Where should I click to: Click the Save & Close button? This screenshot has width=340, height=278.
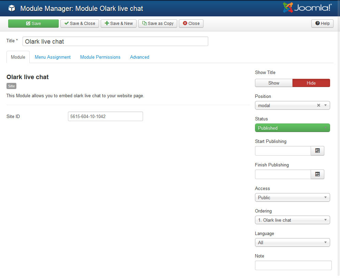(80, 24)
